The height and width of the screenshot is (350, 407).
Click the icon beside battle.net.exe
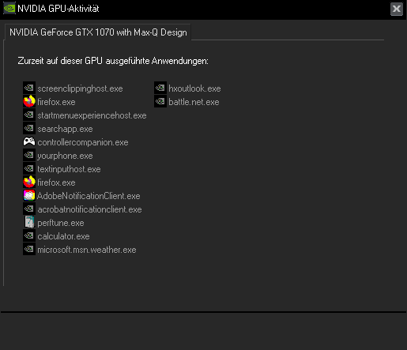click(160, 101)
